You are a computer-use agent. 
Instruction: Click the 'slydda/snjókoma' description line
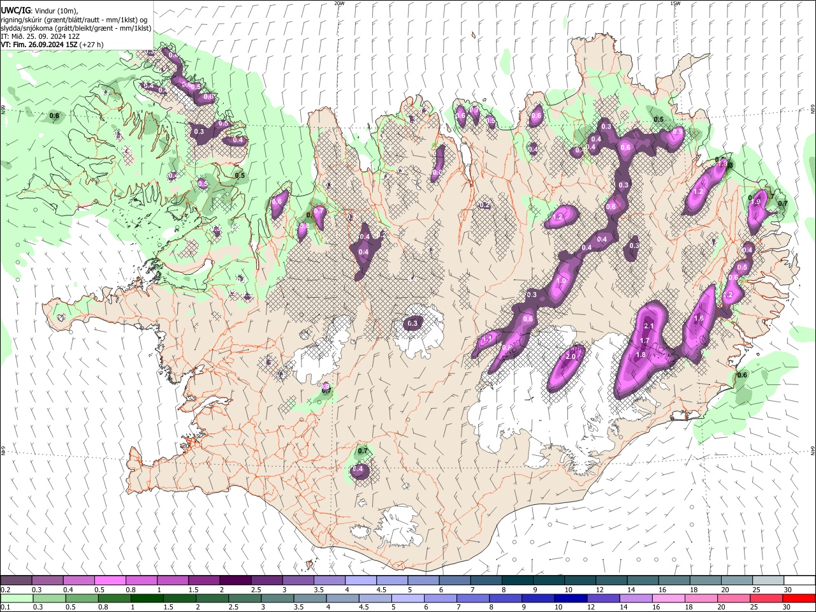click(x=75, y=28)
